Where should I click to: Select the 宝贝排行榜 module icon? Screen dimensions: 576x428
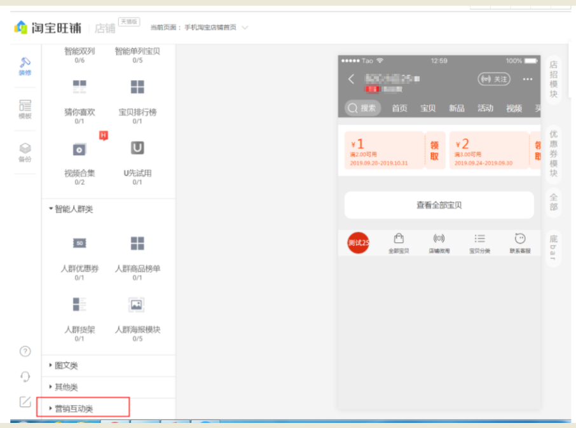[137, 87]
